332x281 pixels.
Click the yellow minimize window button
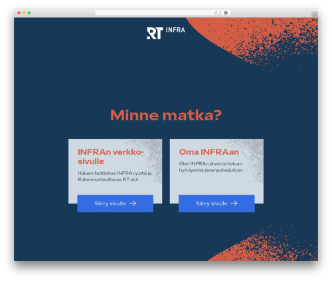[24, 13]
